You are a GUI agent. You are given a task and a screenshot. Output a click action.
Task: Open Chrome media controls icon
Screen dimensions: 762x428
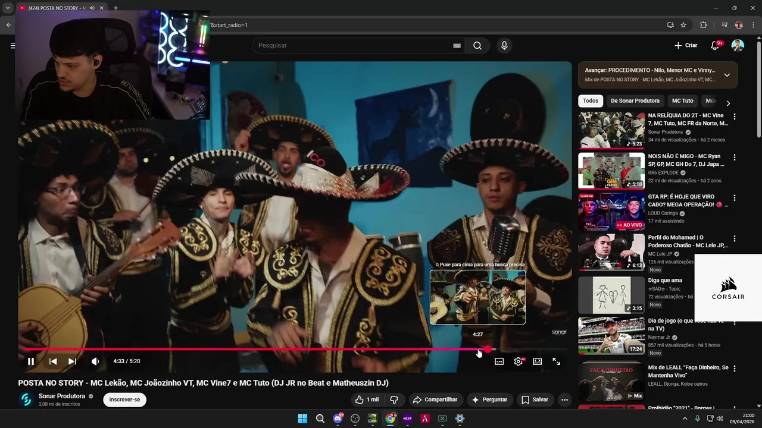click(724, 25)
